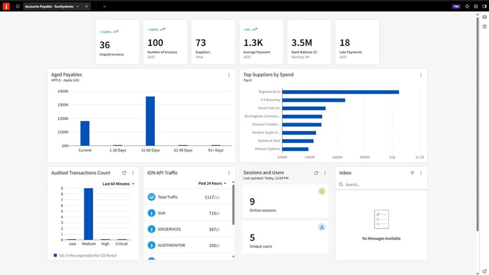Expand the Last 60 Minutes dropdown

pyautogui.click(x=118, y=184)
